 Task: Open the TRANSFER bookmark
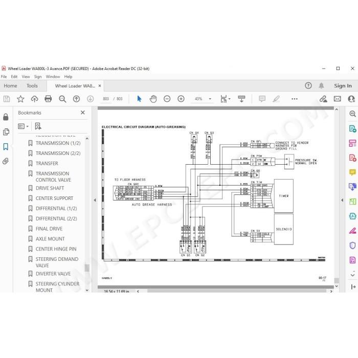click(47, 164)
